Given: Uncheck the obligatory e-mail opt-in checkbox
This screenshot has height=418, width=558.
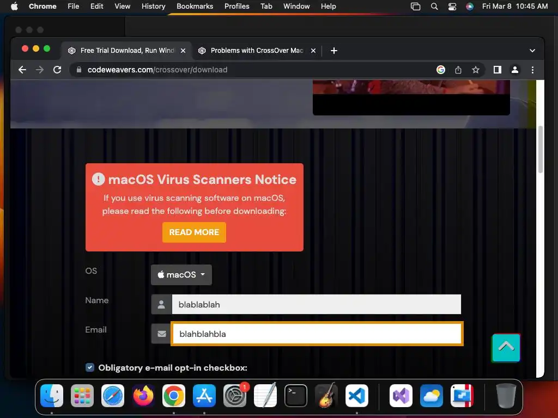Looking at the screenshot, I should 90,367.
